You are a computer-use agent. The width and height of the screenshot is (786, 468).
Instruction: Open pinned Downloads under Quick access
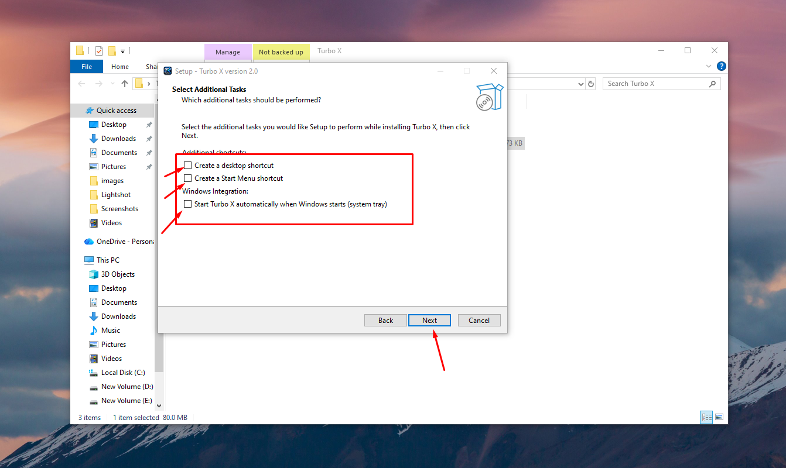coord(118,139)
